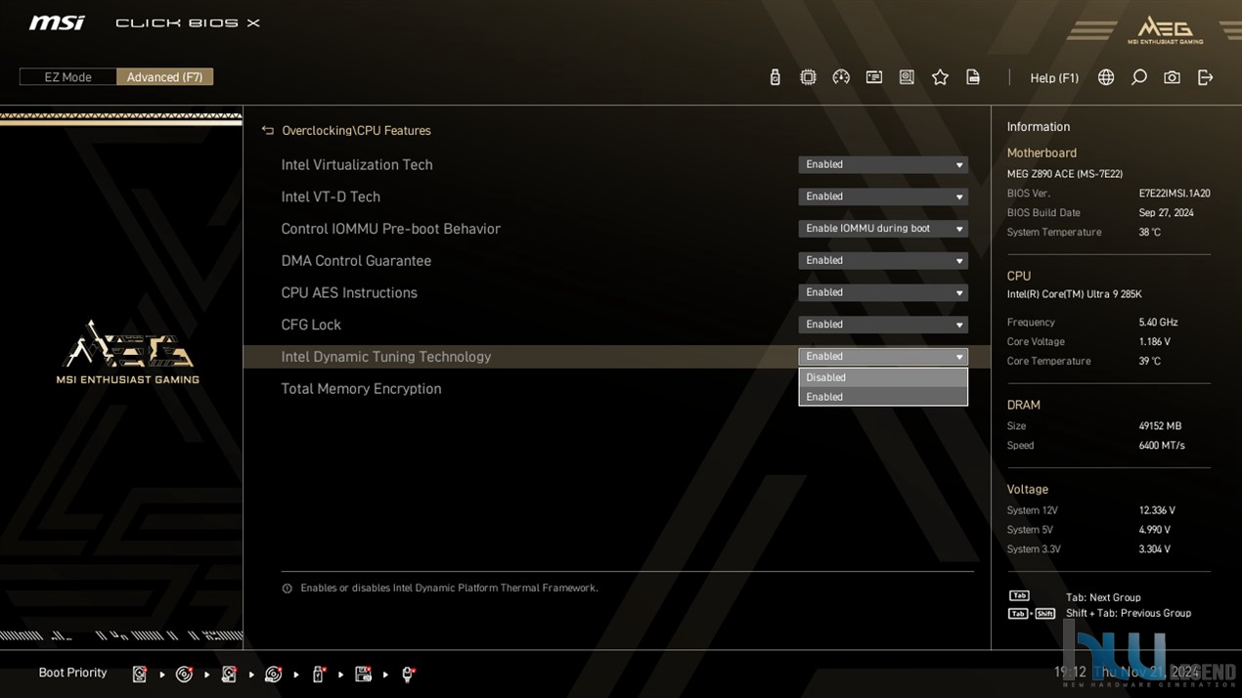Click the Tab: Next Group hint
Viewport: 1242px width, 698px height.
(x=1103, y=597)
